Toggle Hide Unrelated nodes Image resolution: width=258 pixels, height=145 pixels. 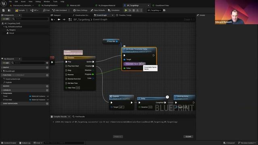click(x=60, y=10)
